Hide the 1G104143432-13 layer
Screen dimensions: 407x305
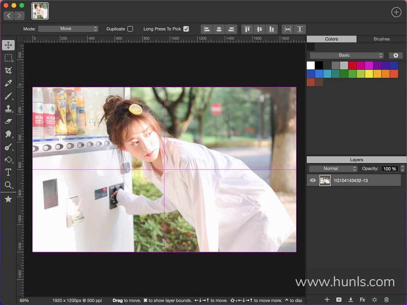point(313,180)
